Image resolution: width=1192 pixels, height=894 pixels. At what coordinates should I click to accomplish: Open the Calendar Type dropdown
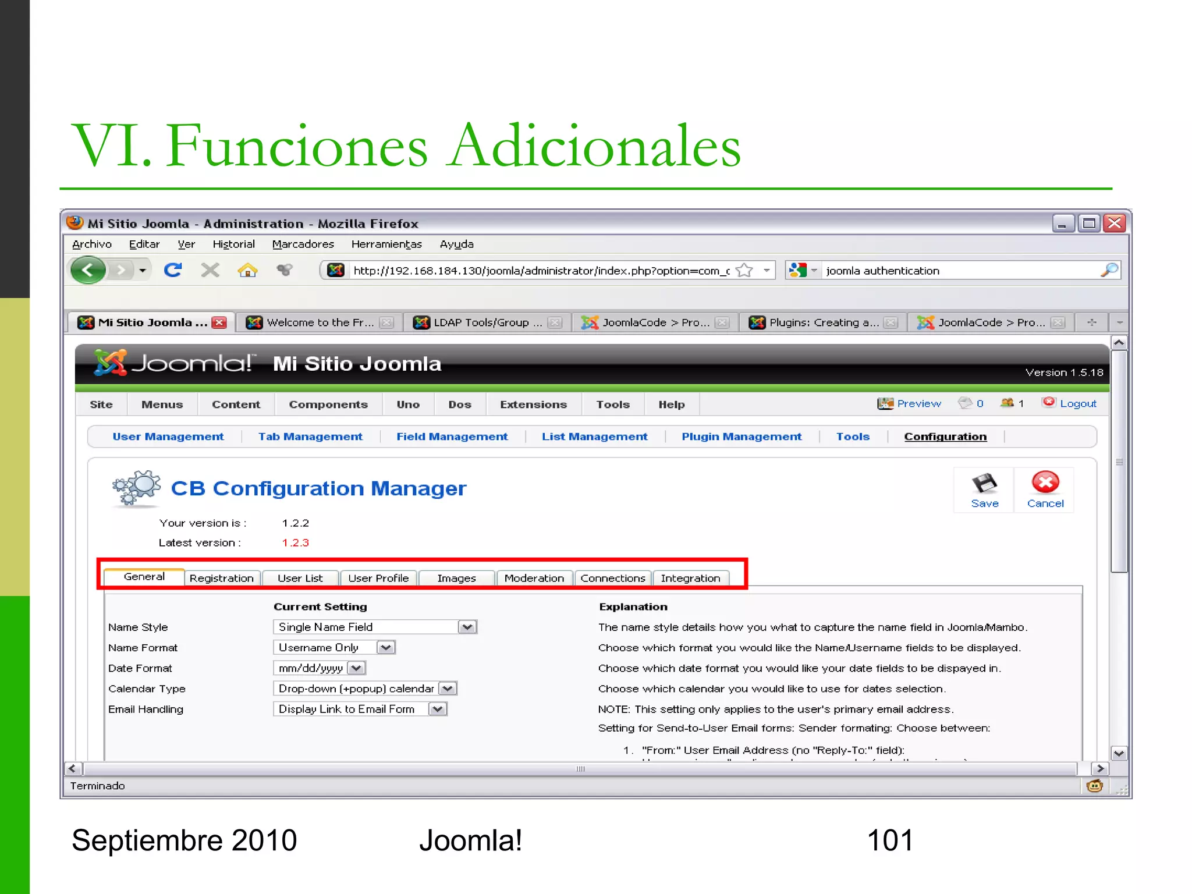447,689
